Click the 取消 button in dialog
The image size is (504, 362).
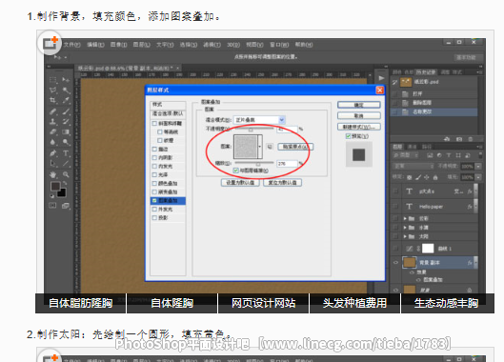click(359, 115)
